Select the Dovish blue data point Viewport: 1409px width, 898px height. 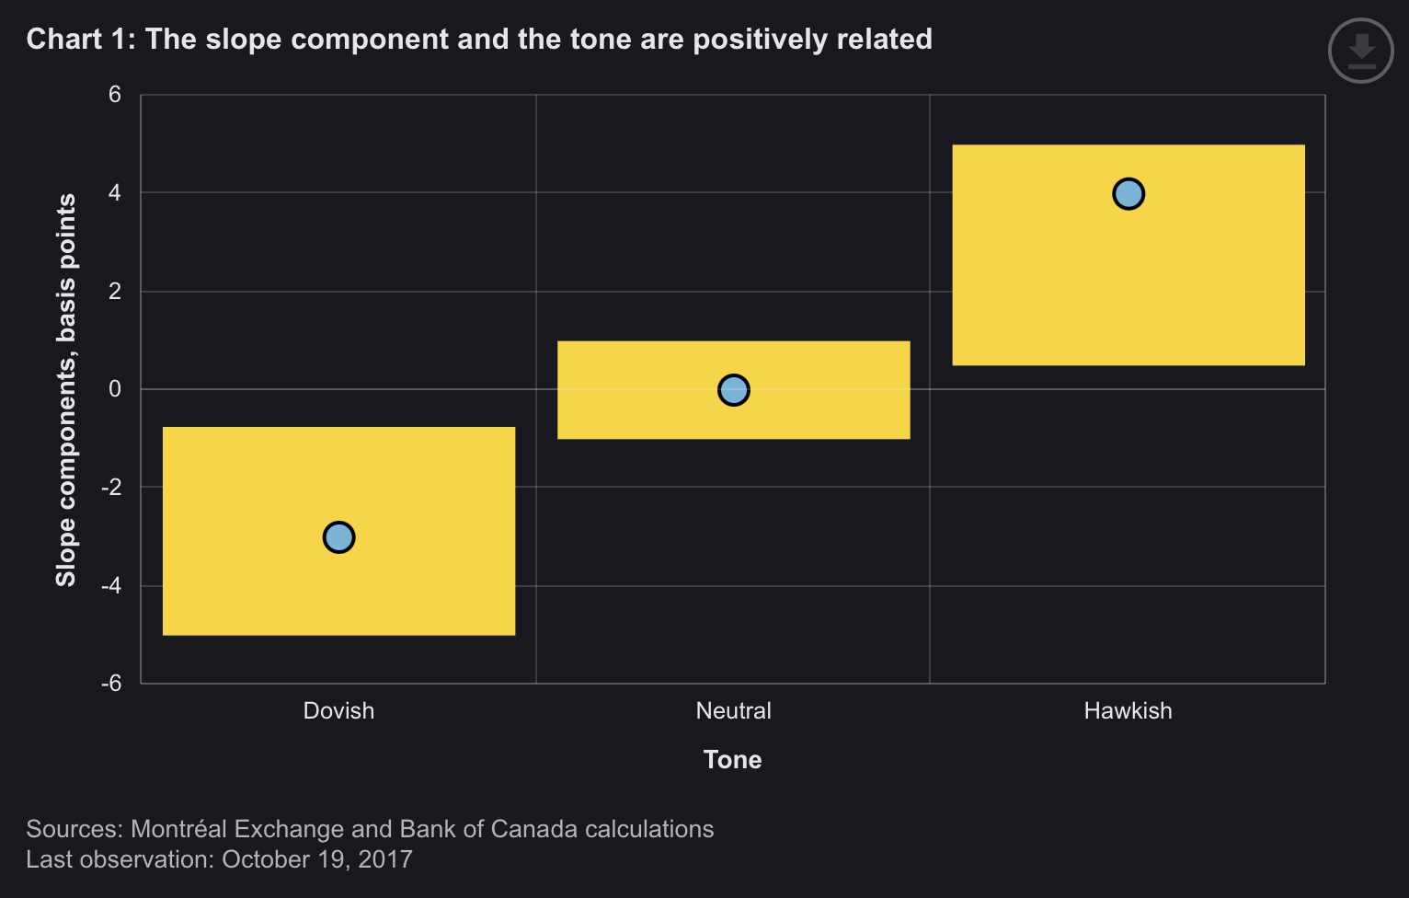click(x=338, y=537)
